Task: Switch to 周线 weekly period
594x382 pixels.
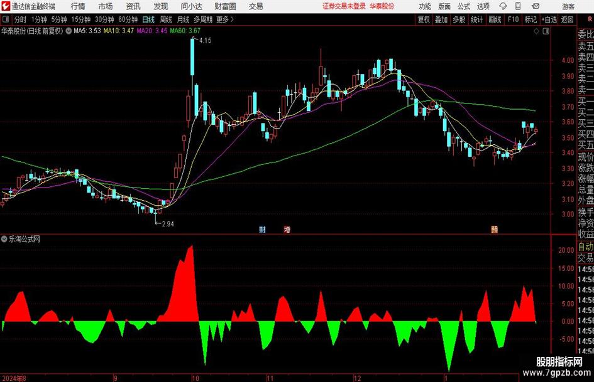Action: pos(165,19)
